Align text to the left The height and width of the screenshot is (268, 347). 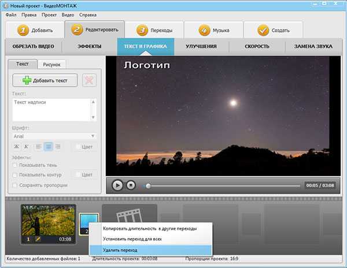pos(38,147)
